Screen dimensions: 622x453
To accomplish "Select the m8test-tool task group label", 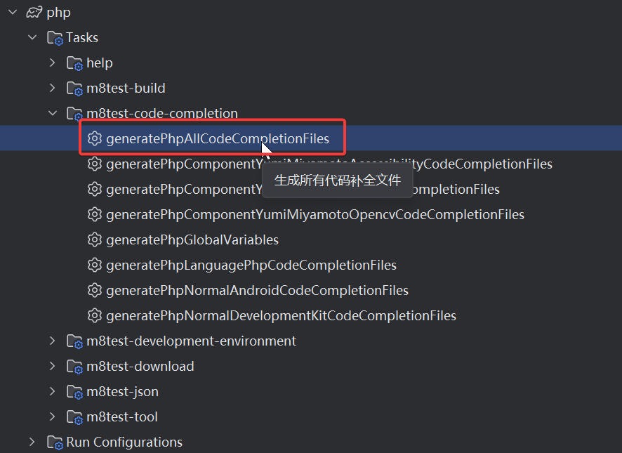I will [x=121, y=417].
